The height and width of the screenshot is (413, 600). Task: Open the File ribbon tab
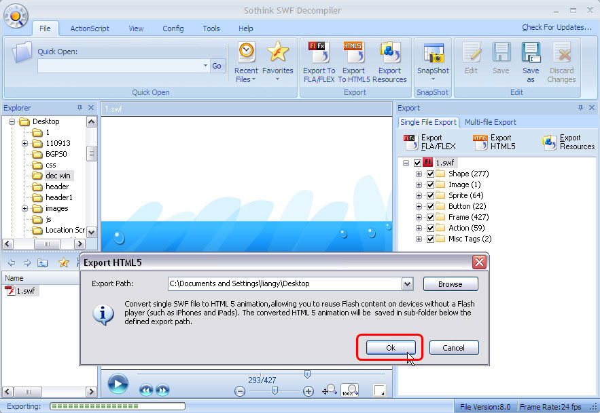point(45,28)
